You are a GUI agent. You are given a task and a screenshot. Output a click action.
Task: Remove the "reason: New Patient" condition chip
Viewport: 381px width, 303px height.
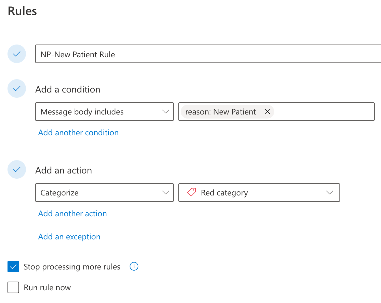click(x=268, y=112)
